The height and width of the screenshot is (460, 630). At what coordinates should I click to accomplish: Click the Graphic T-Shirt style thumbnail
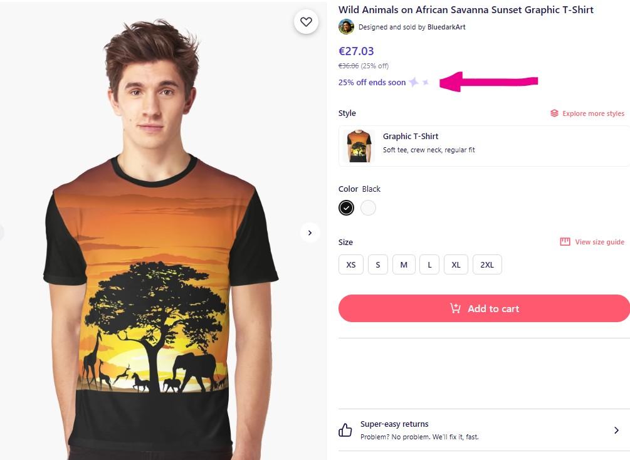coord(359,146)
